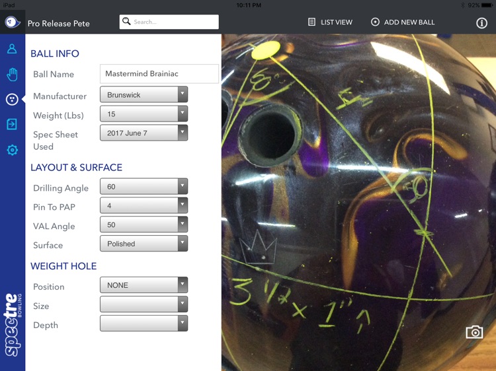
Task: Click the ADD NEW BALL label
Action: pos(409,22)
